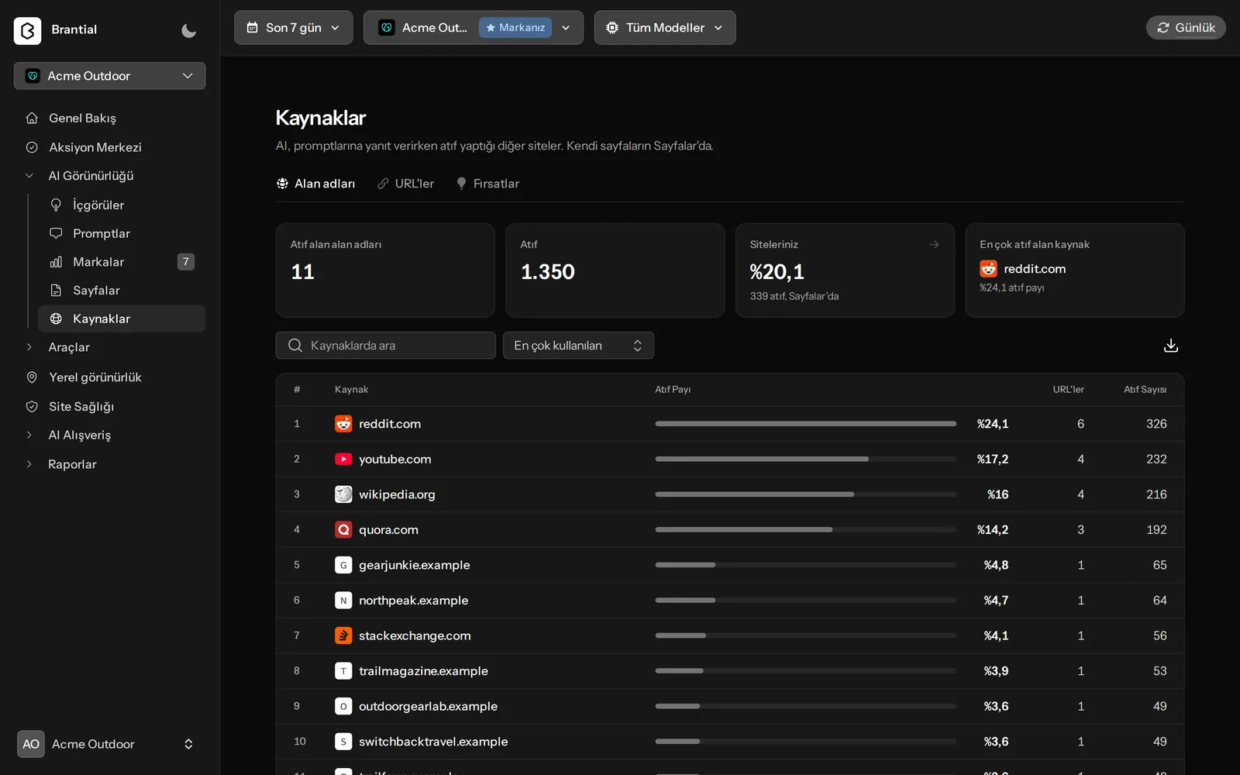Open Acme Outdoor workspace dropdown

(109, 76)
